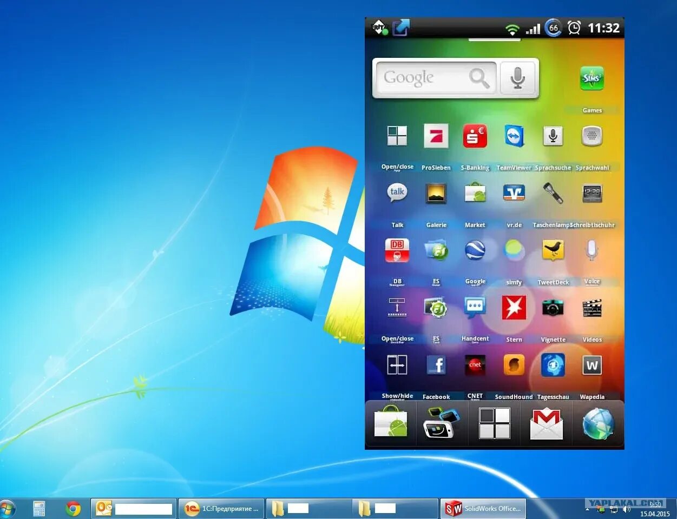The height and width of the screenshot is (519, 677).
Task: Start Sprachsuche voice search app
Action: click(x=553, y=136)
